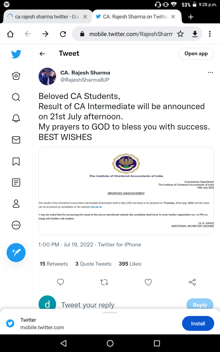Click the Twitter bird logo in sidebar
The width and height of the screenshot is (220, 352).
pyautogui.click(x=16, y=54)
